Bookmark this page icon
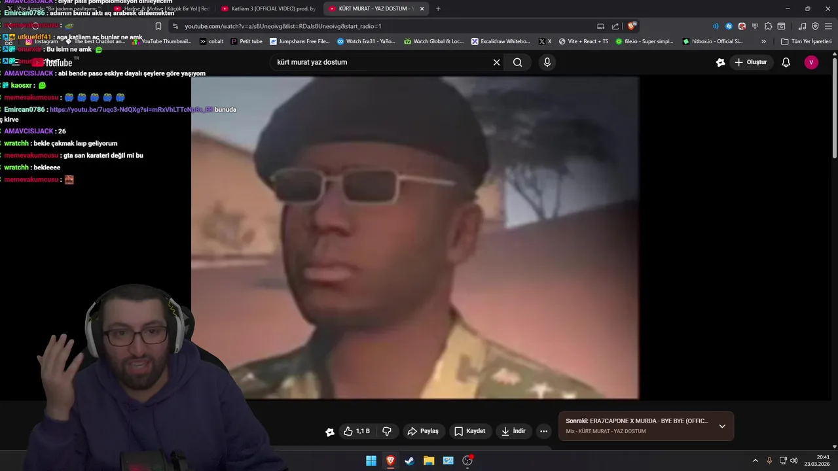 tap(158, 26)
